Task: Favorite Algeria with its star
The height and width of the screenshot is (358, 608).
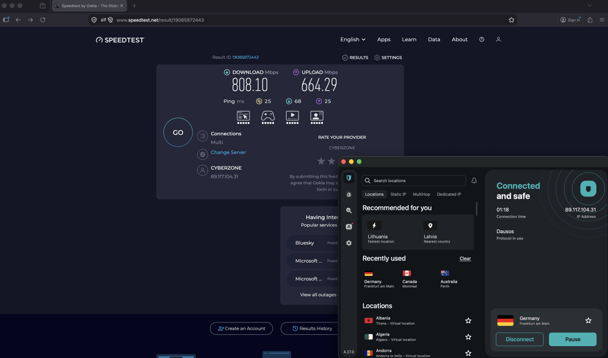Action: (x=468, y=337)
